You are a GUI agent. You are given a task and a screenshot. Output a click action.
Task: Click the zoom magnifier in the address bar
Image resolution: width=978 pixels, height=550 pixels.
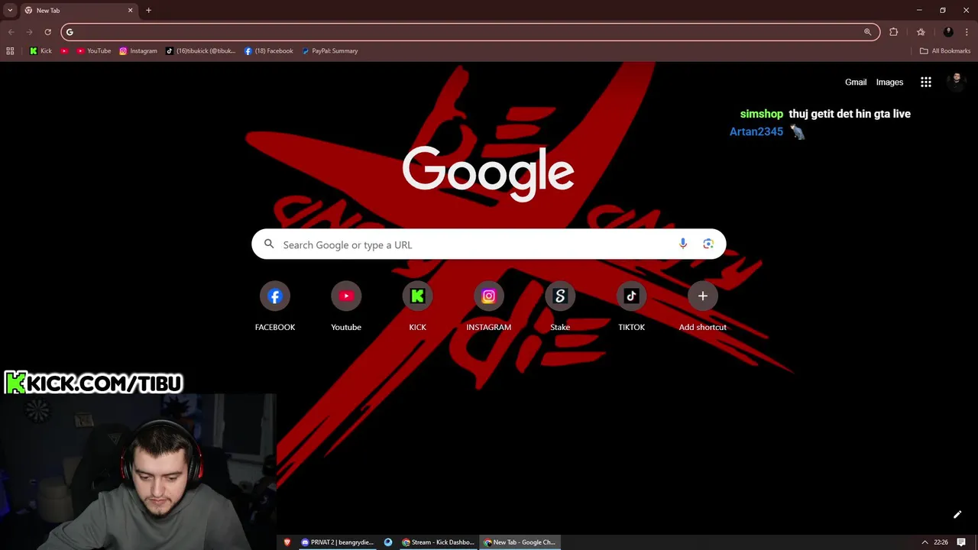click(867, 32)
